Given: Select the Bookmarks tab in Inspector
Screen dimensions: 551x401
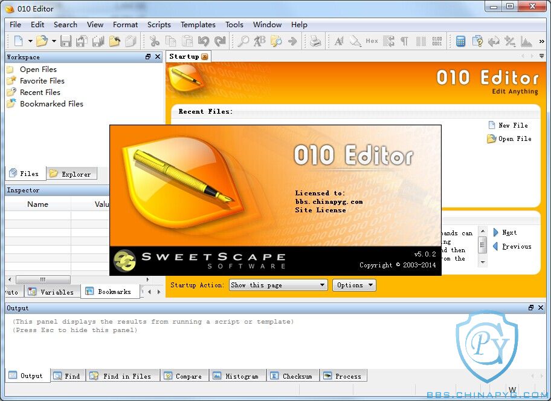Looking at the screenshot, I should coord(110,292).
